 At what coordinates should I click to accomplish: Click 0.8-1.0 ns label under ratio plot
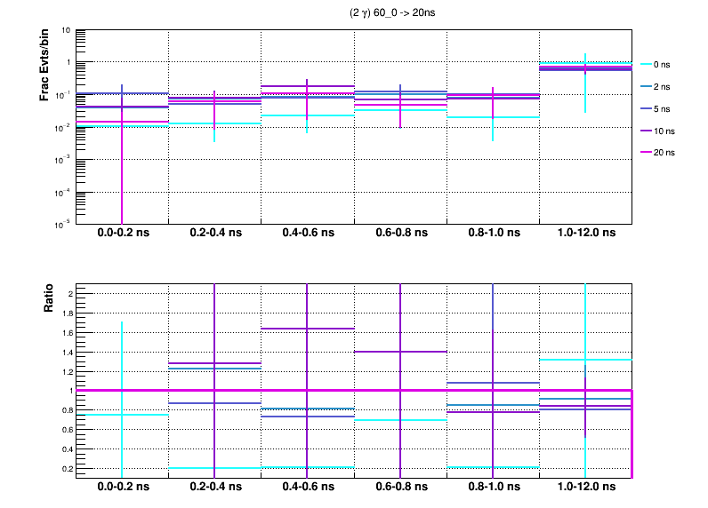click(x=492, y=488)
